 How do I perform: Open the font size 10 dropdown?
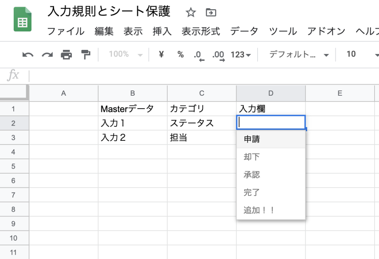coord(362,54)
